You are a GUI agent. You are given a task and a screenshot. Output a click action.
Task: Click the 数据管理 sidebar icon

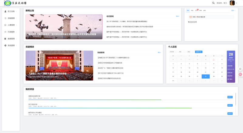(5, 39)
